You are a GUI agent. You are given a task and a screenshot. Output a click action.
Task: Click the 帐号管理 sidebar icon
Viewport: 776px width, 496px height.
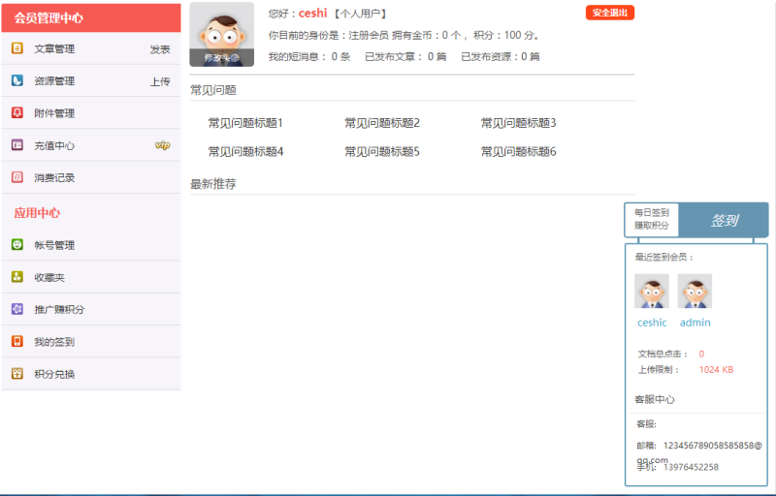coord(17,245)
